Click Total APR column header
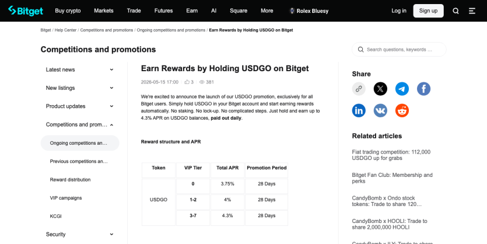Viewport: 487px width, 244px height. (x=227, y=170)
